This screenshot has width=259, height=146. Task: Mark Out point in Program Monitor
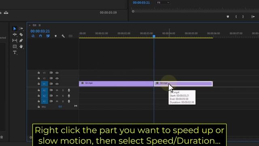[x=243, y=17]
